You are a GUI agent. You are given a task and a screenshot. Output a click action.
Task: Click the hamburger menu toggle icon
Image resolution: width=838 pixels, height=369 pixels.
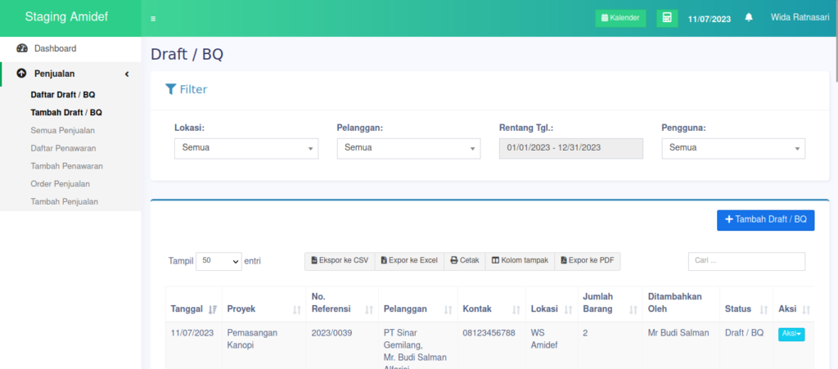[153, 18]
